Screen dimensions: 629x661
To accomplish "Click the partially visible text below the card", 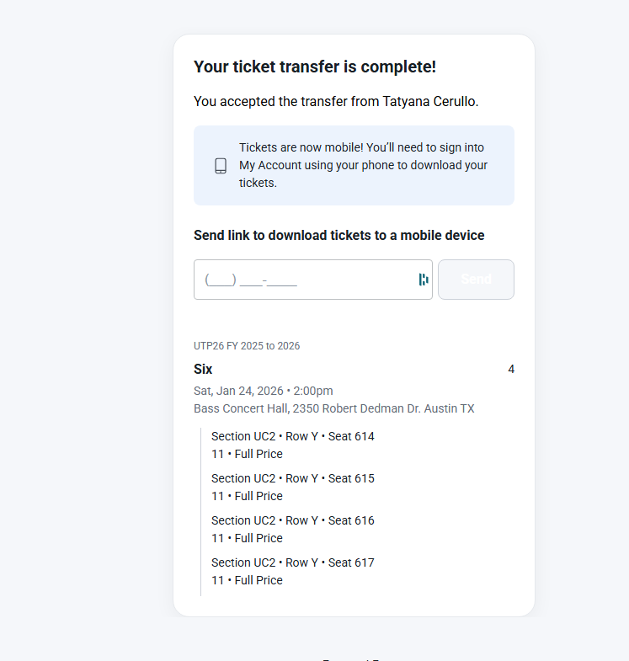I will pyautogui.click(x=354, y=658).
